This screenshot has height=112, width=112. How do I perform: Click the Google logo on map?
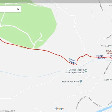[59, 109]
